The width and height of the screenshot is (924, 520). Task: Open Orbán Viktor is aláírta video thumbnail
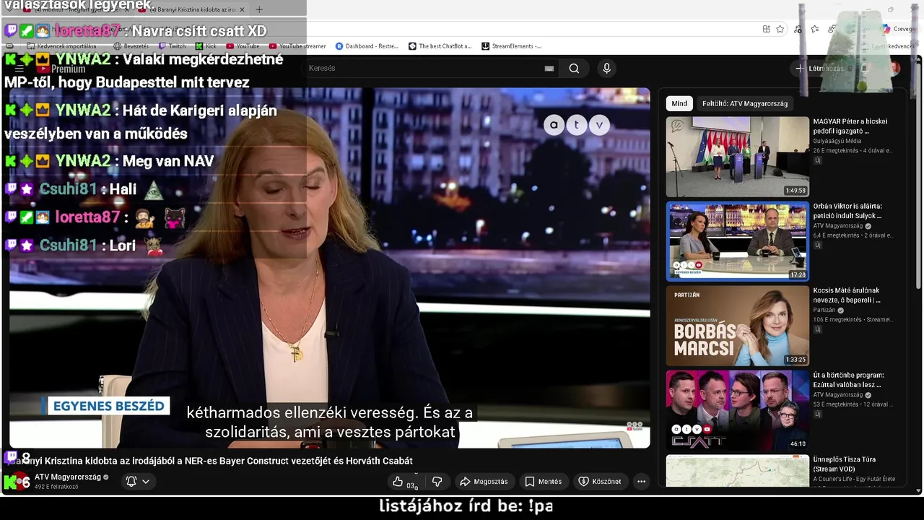point(738,241)
